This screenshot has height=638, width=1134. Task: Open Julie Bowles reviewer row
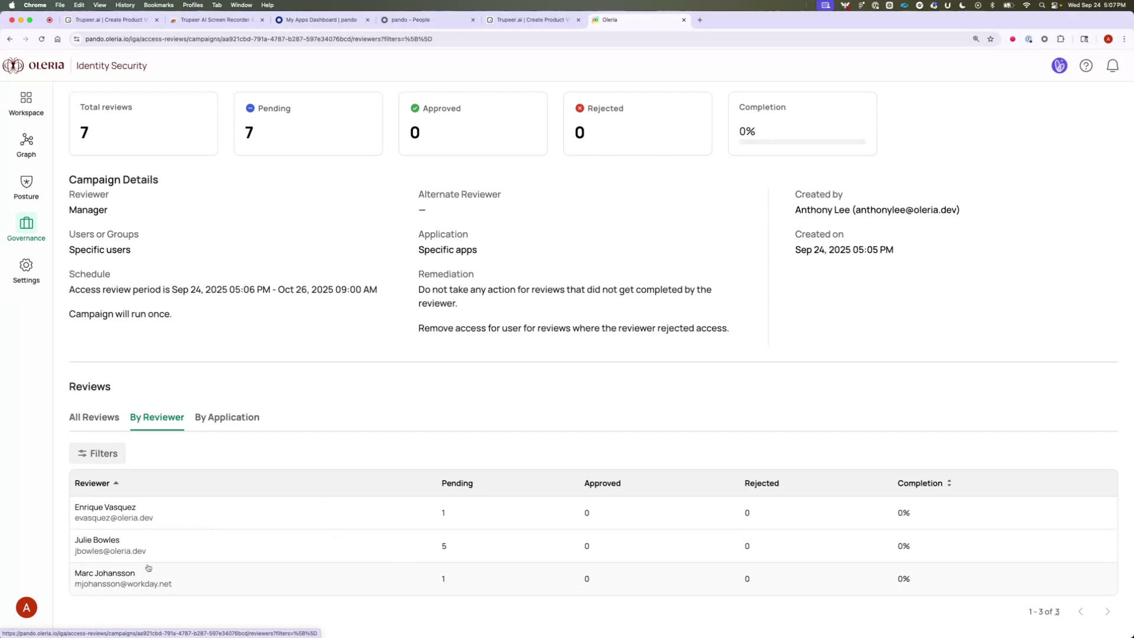(236, 545)
